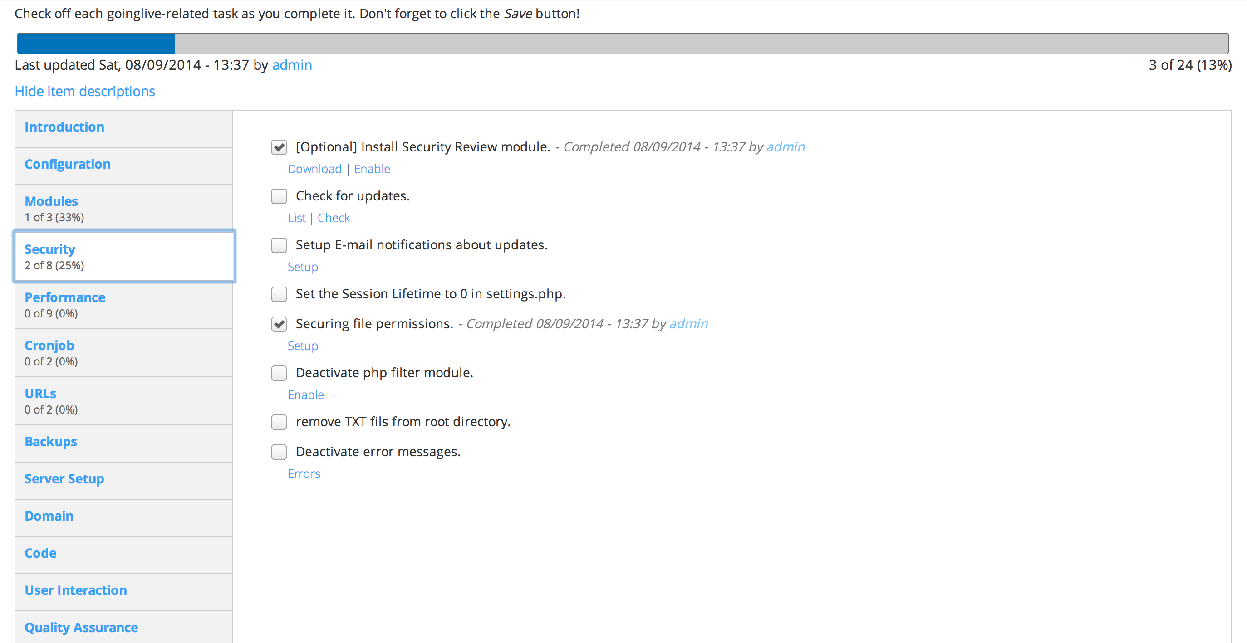Tick Deactivate php filter module checkbox
This screenshot has width=1247, height=643.
[x=279, y=373]
